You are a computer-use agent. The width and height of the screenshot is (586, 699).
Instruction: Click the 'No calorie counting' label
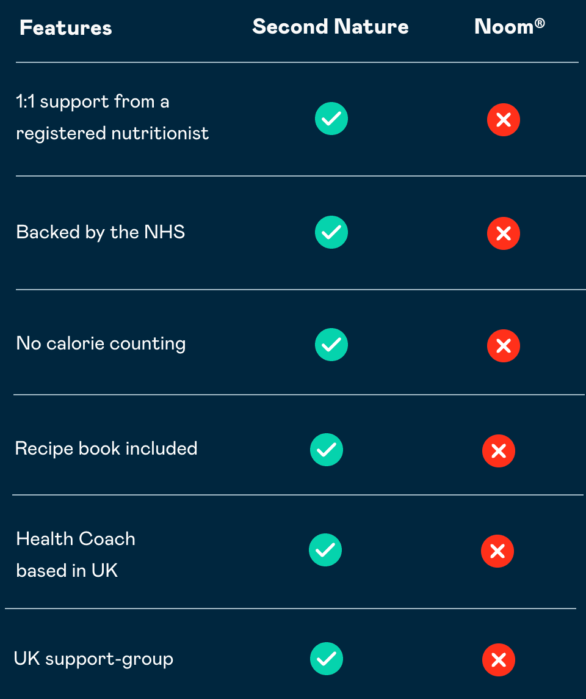(101, 344)
